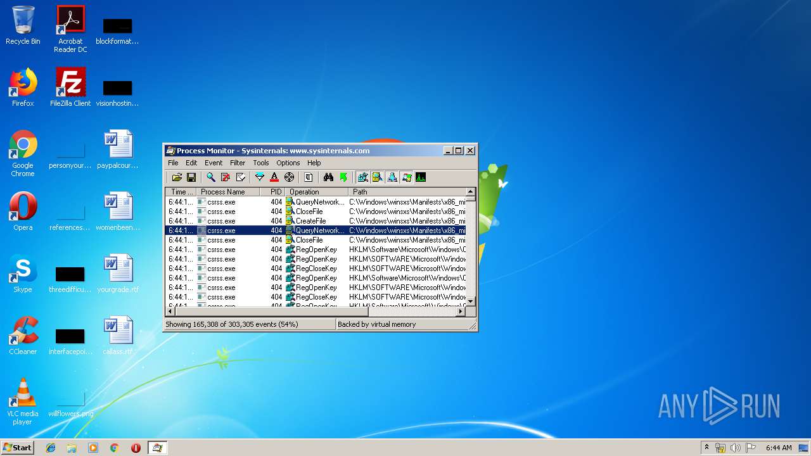Toggle Show Registry Activity in the toolbar
Image resolution: width=811 pixels, height=456 pixels.
click(x=362, y=177)
